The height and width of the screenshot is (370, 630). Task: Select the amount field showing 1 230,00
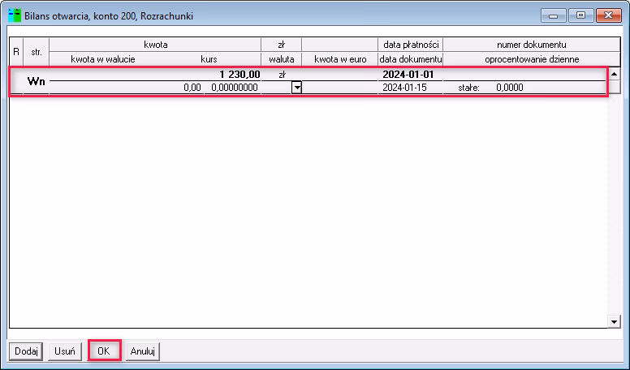coord(239,74)
